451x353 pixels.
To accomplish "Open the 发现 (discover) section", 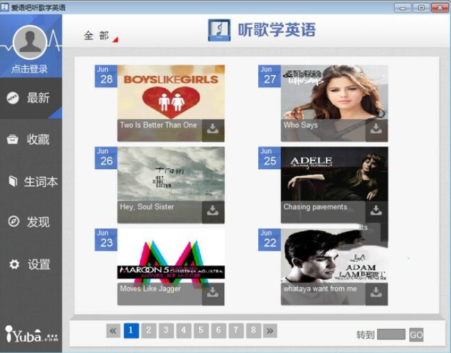I will (31, 222).
